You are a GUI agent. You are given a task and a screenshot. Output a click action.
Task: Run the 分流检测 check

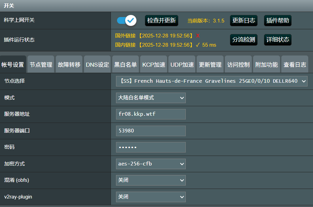(244, 40)
